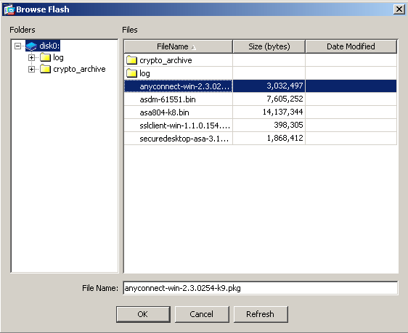This screenshot has width=408, height=333.
Task: Click the Refresh button
Action: coord(261,314)
